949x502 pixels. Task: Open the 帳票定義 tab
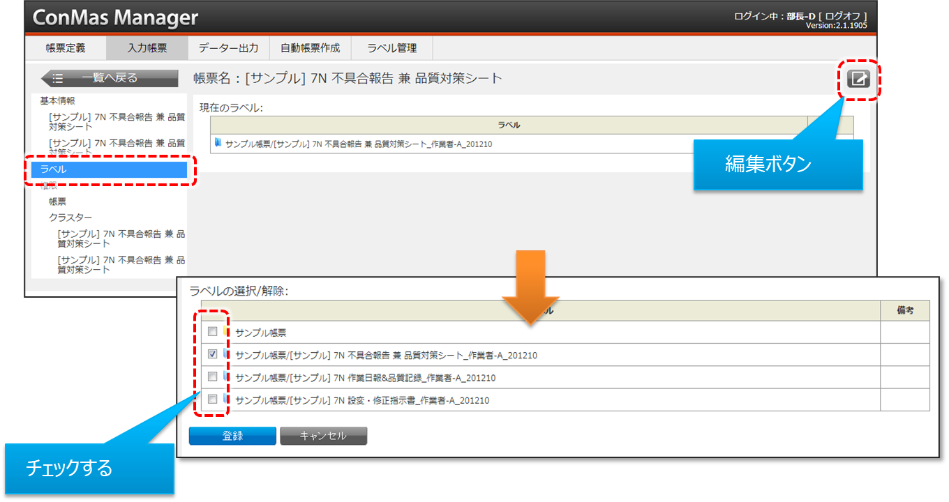(x=66, y=48)
